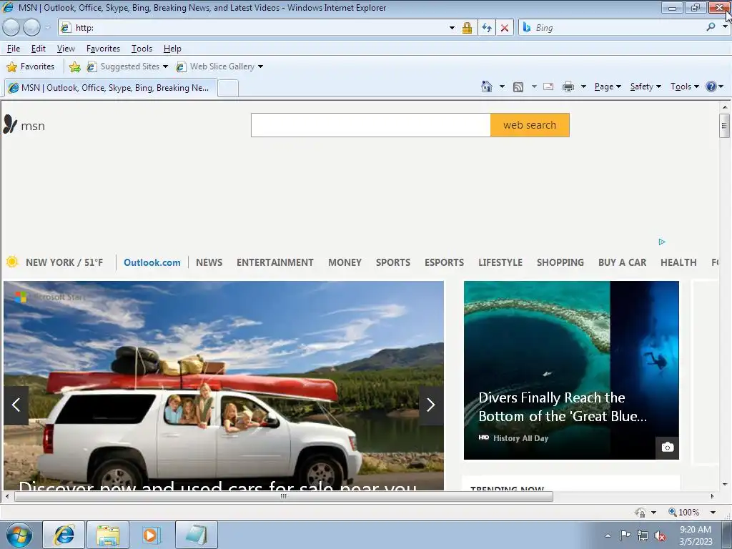Open the zoom level dropdown arrow

click(x=713, y=512)
